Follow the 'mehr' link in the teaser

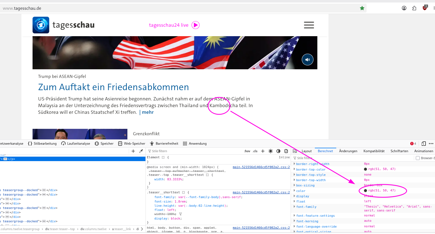click(148, 112)
